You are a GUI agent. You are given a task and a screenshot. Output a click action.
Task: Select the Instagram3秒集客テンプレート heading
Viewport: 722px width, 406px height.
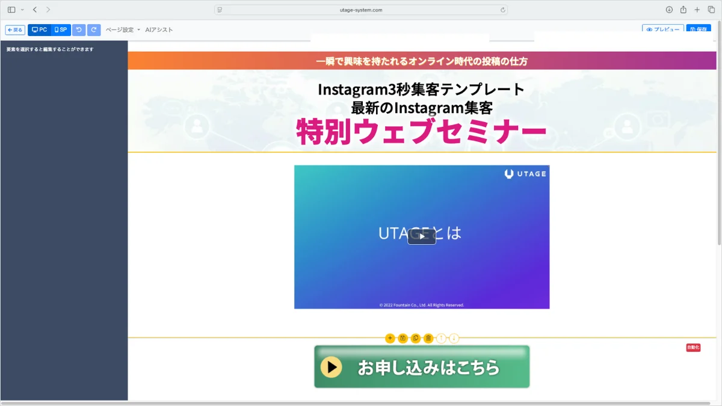421,90
